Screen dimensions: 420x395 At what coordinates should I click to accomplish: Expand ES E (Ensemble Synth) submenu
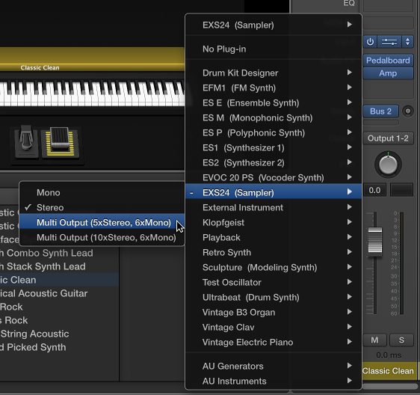274,103
